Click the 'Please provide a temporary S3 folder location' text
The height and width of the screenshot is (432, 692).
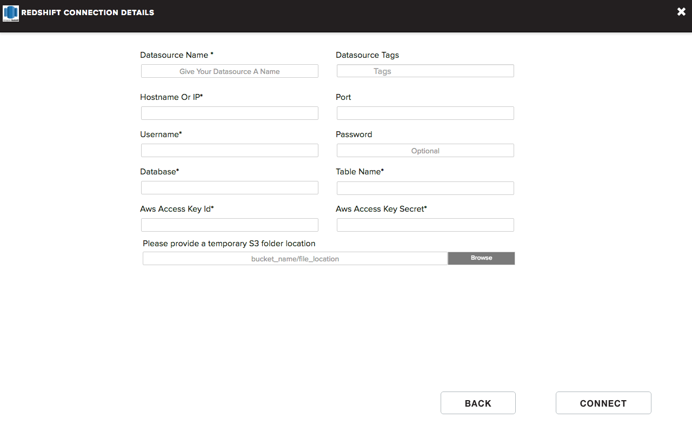tap(229, 244)
